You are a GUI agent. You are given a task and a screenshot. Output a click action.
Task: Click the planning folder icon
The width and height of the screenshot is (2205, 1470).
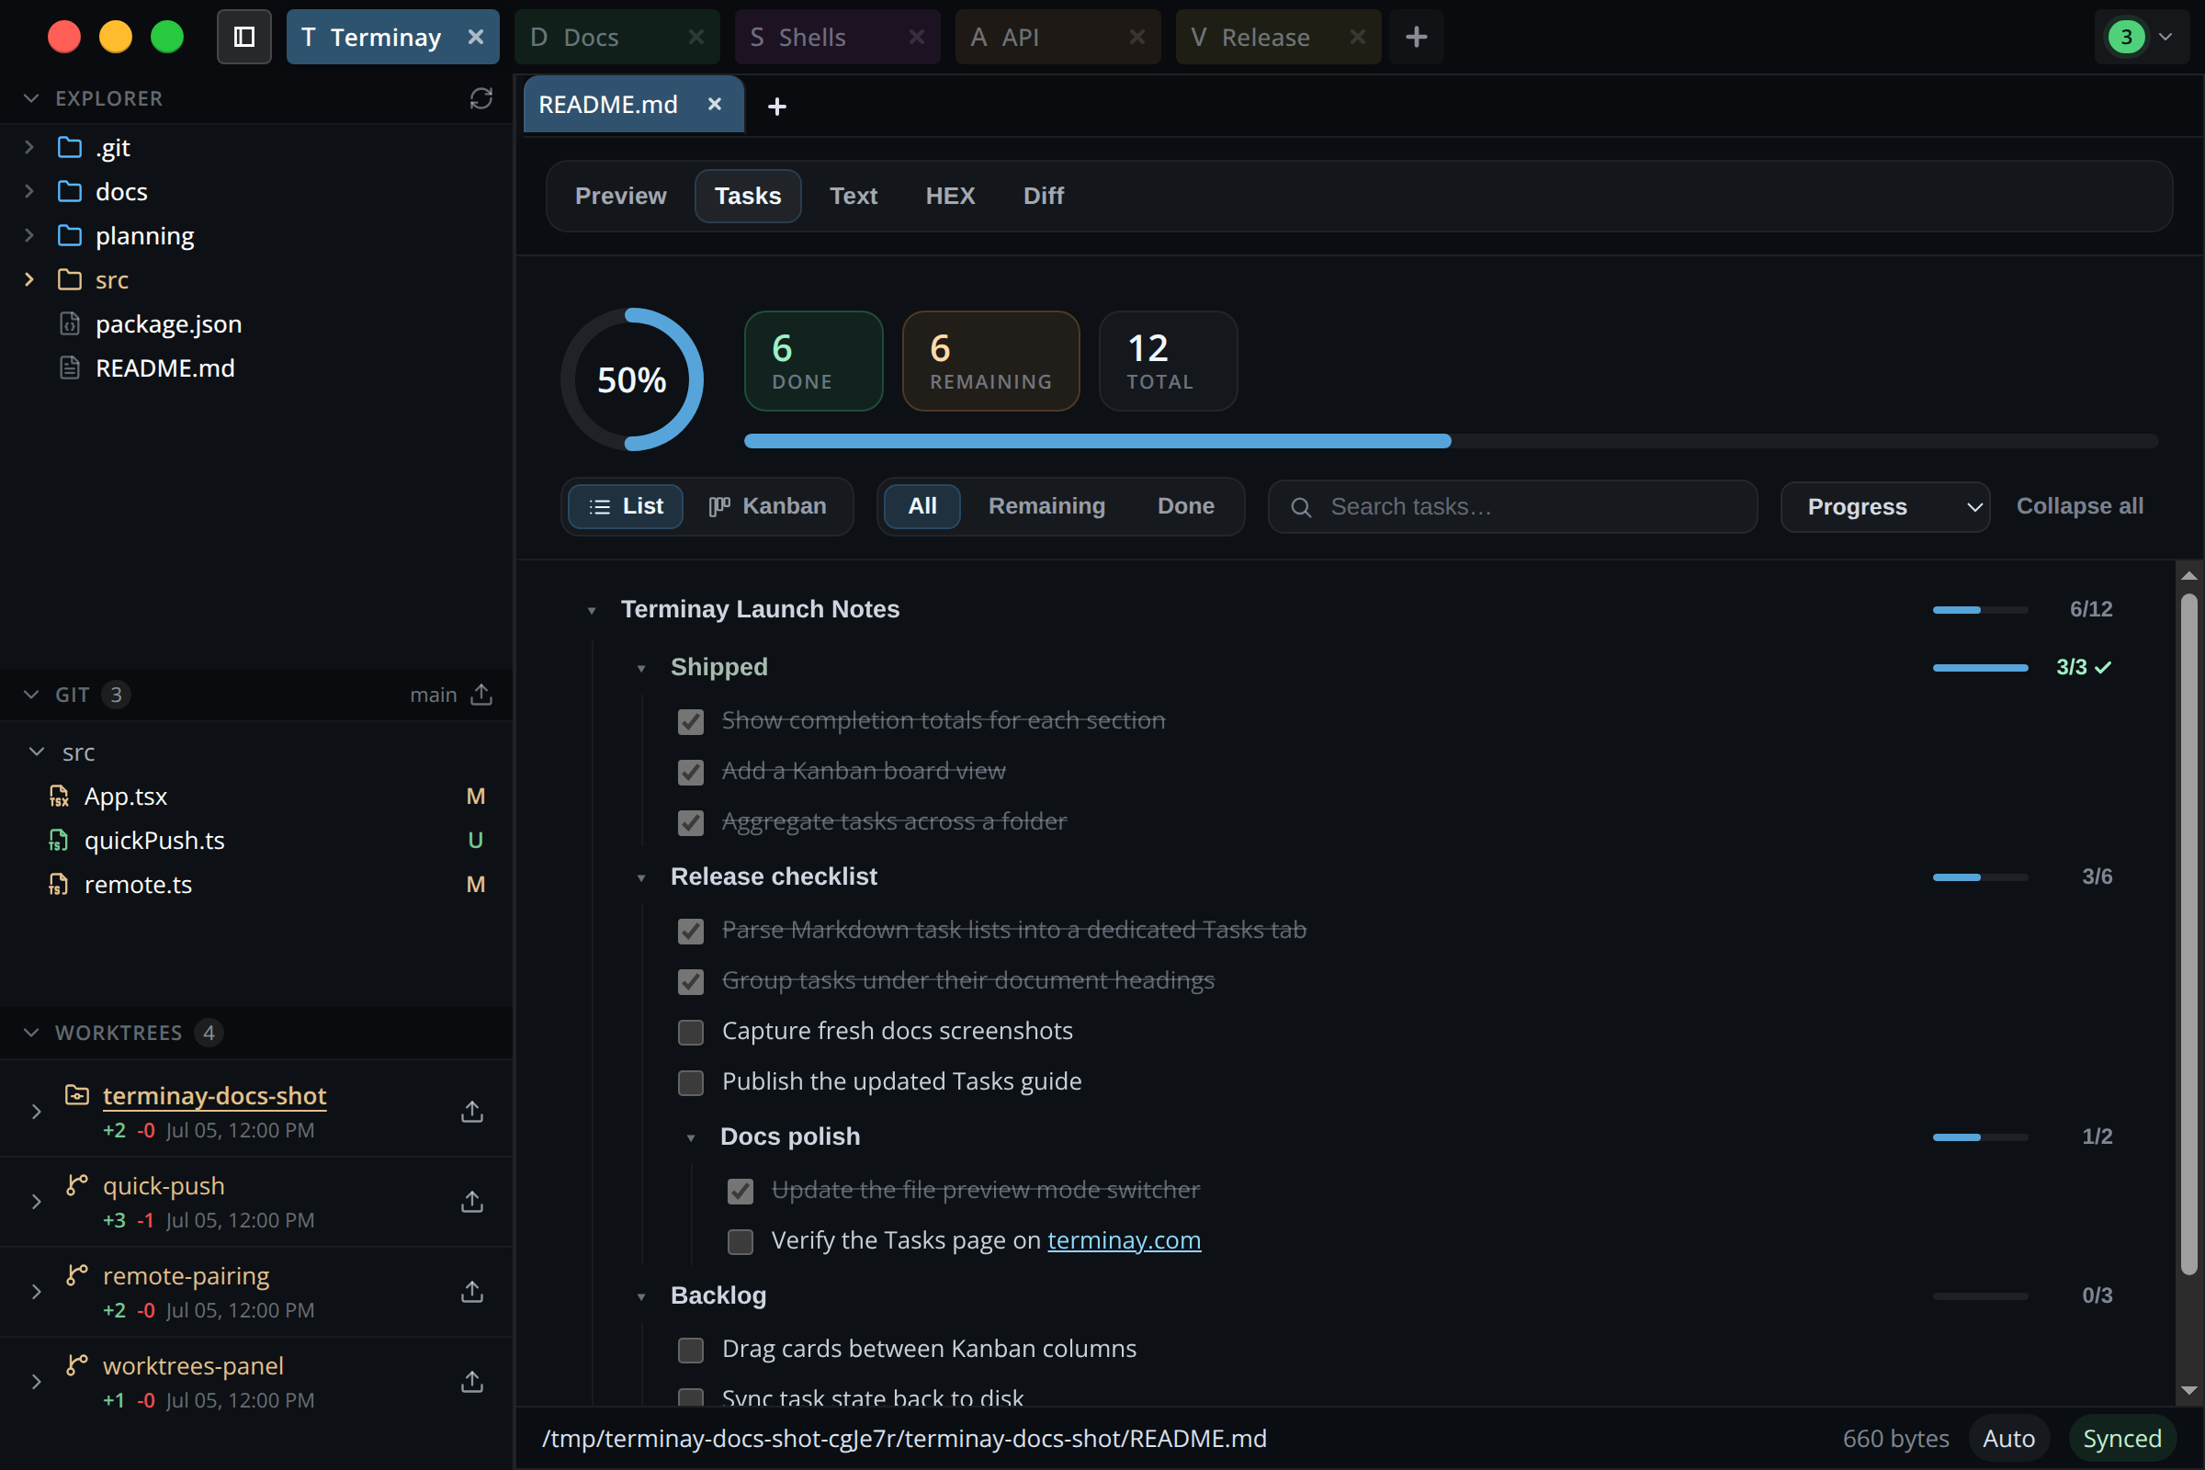pyautogui.click(x=70, y=235)
